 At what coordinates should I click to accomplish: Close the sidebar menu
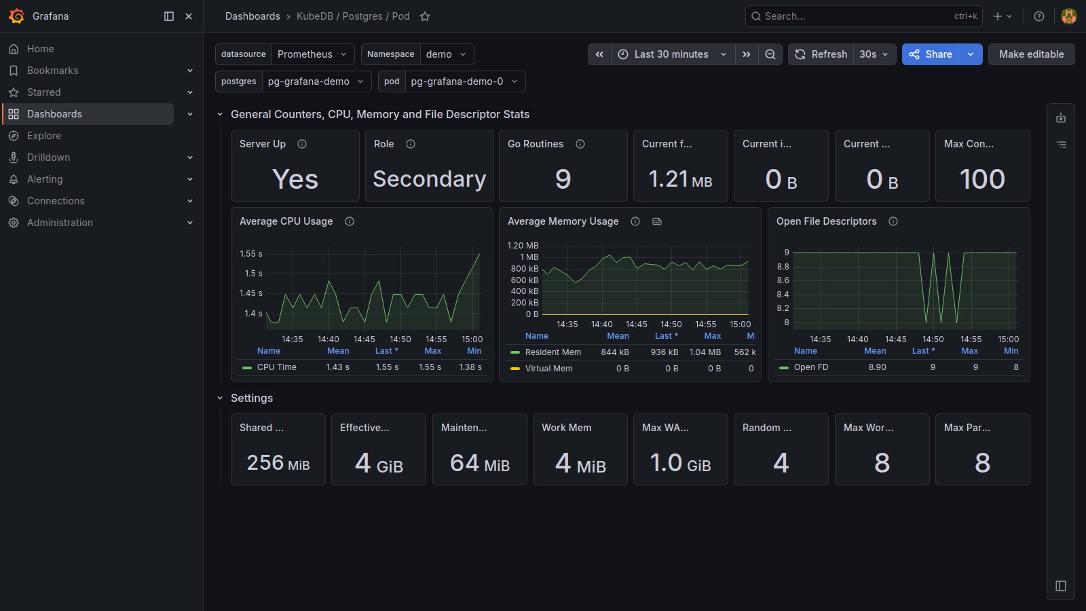pyautogui.click(x=189, y=16)
